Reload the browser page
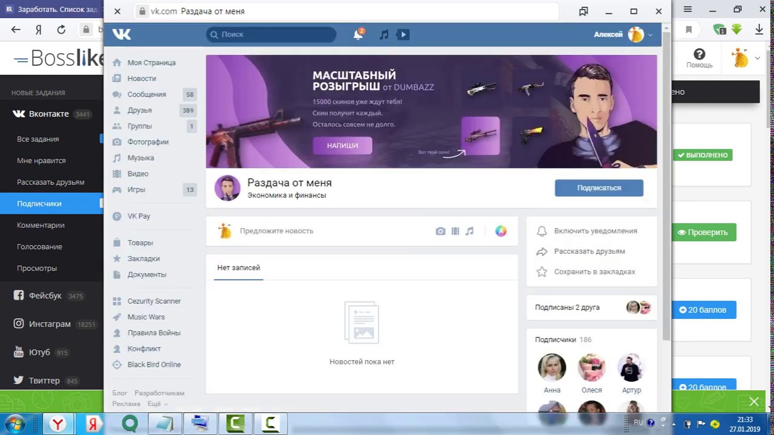Image resolution: width=774 pixels, height=435 pixels. 61,29
